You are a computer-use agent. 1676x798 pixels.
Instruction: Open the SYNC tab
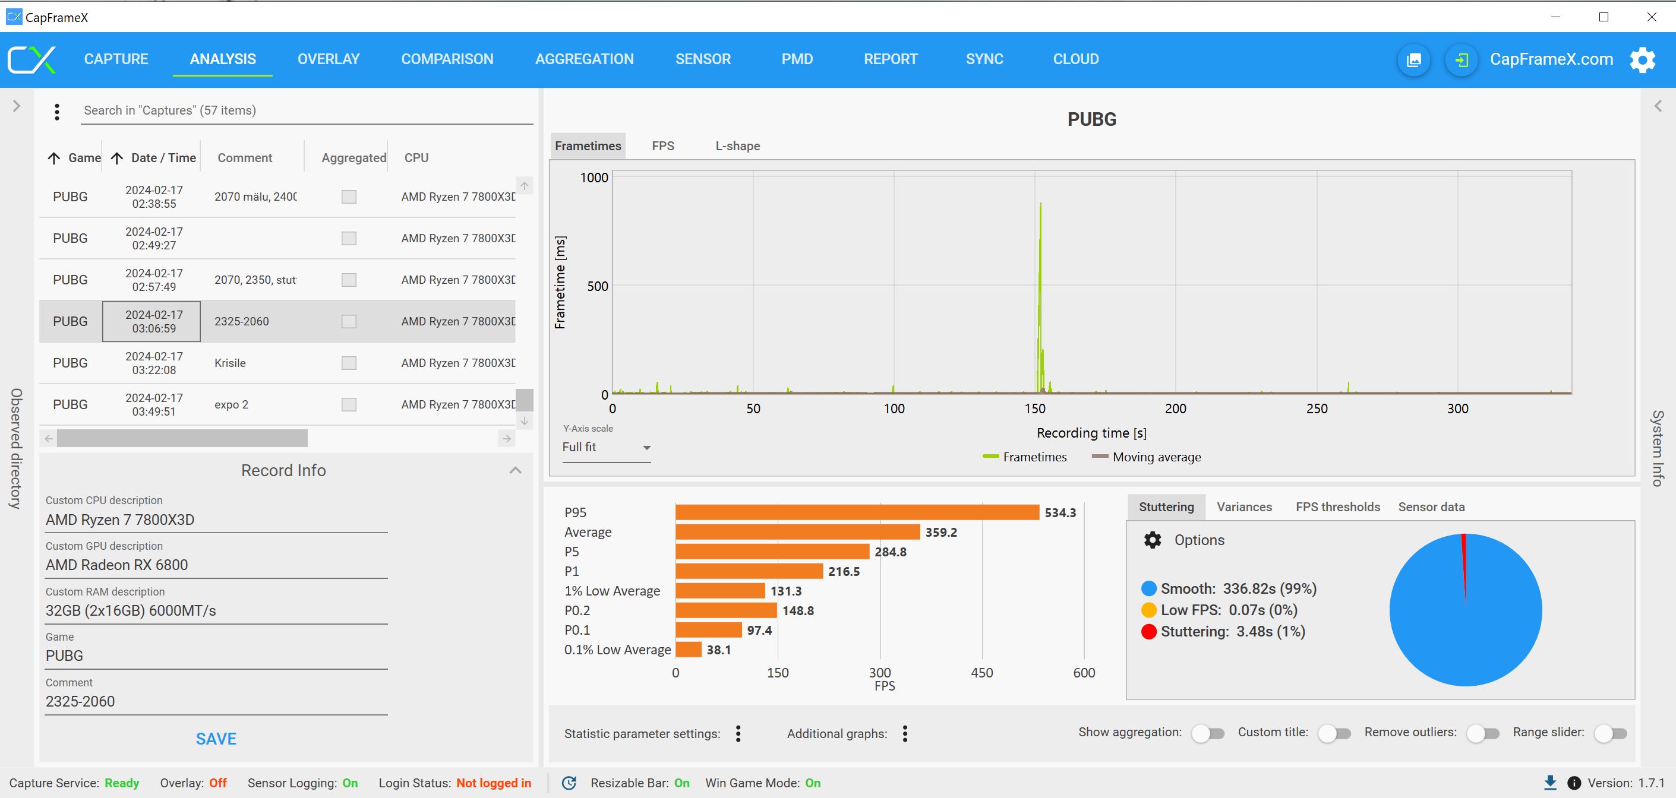[x=984, y=59]
